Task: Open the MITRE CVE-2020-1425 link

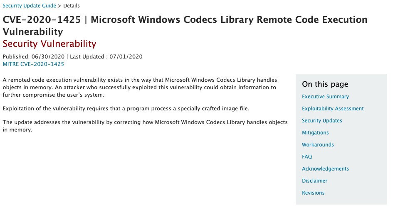Action: [x=33, y=64]
